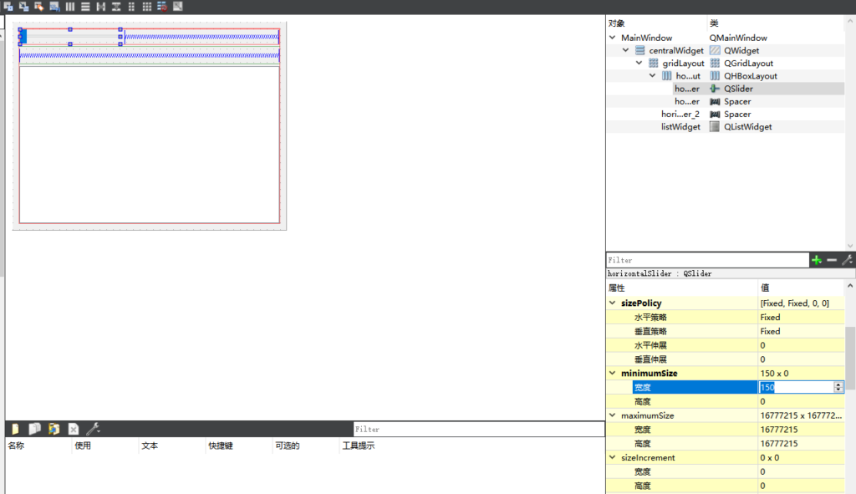Open property editor settings wrench icon

pos(846,261)
